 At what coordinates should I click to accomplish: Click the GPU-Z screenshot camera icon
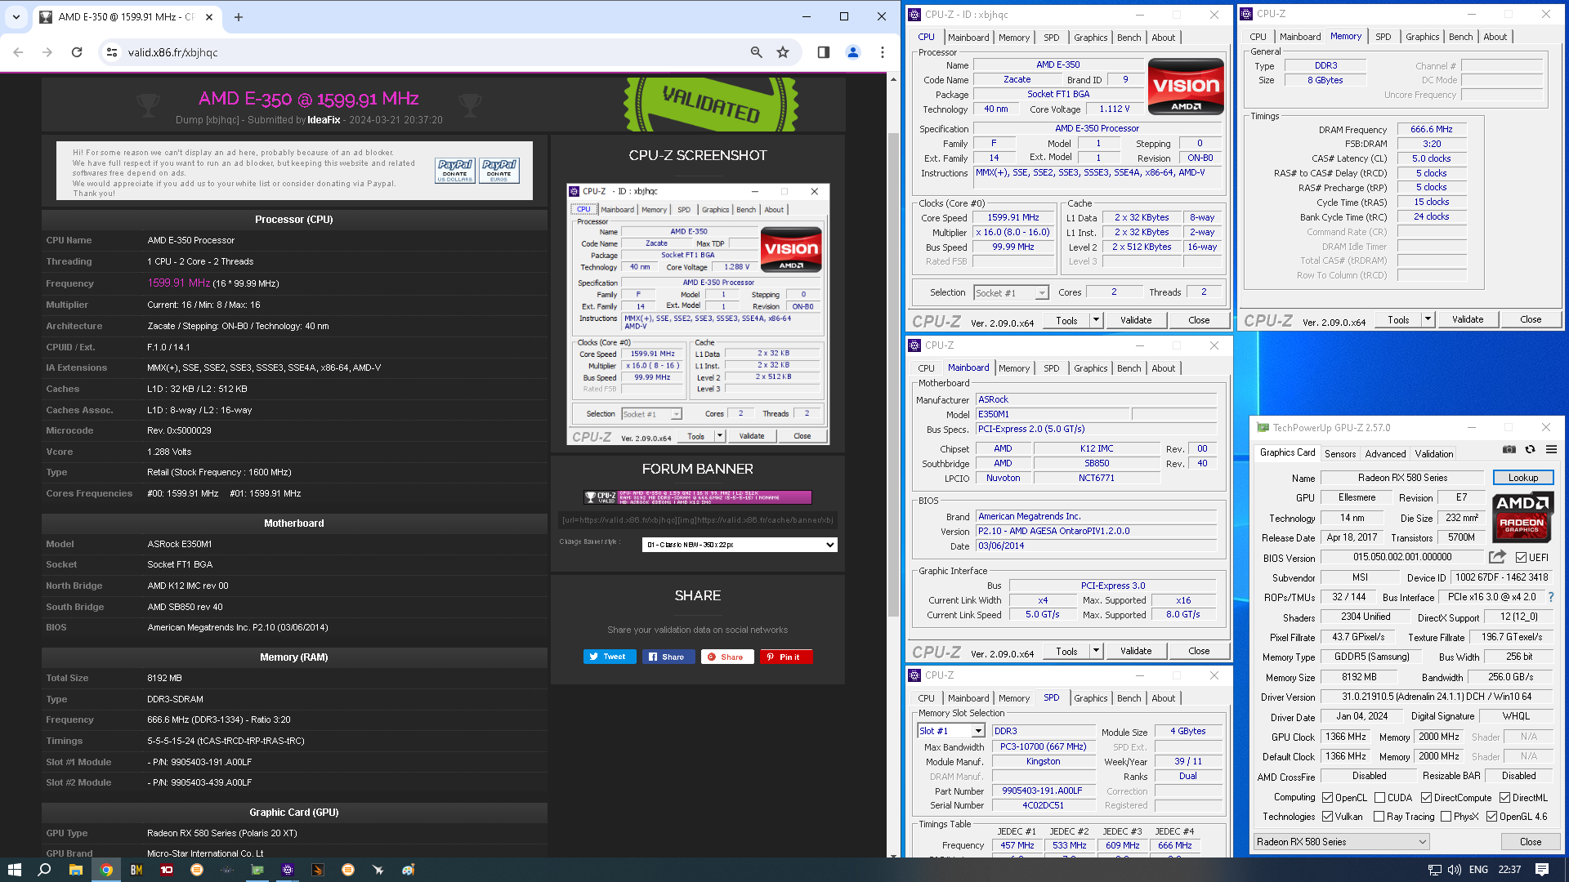1509,449
